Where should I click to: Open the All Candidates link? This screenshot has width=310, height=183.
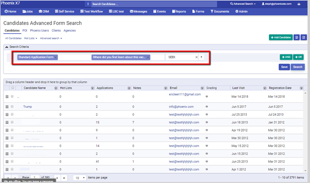click(x=13, y=38)
